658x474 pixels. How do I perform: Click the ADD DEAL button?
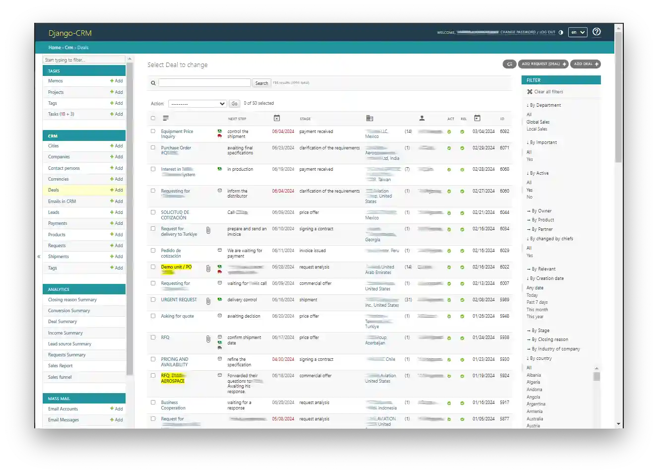[586, 64]
